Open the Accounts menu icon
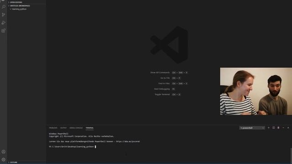 [x=4, y=152]
